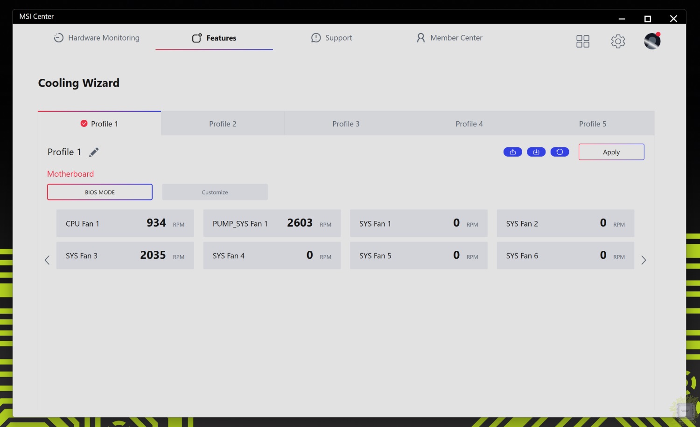Click the import profile icon
The width and height of the screenshot is (700, 427).
tap(536, 152)
